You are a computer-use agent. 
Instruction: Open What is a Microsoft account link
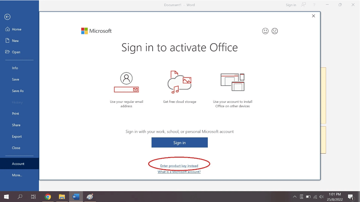tap(179, 172)
